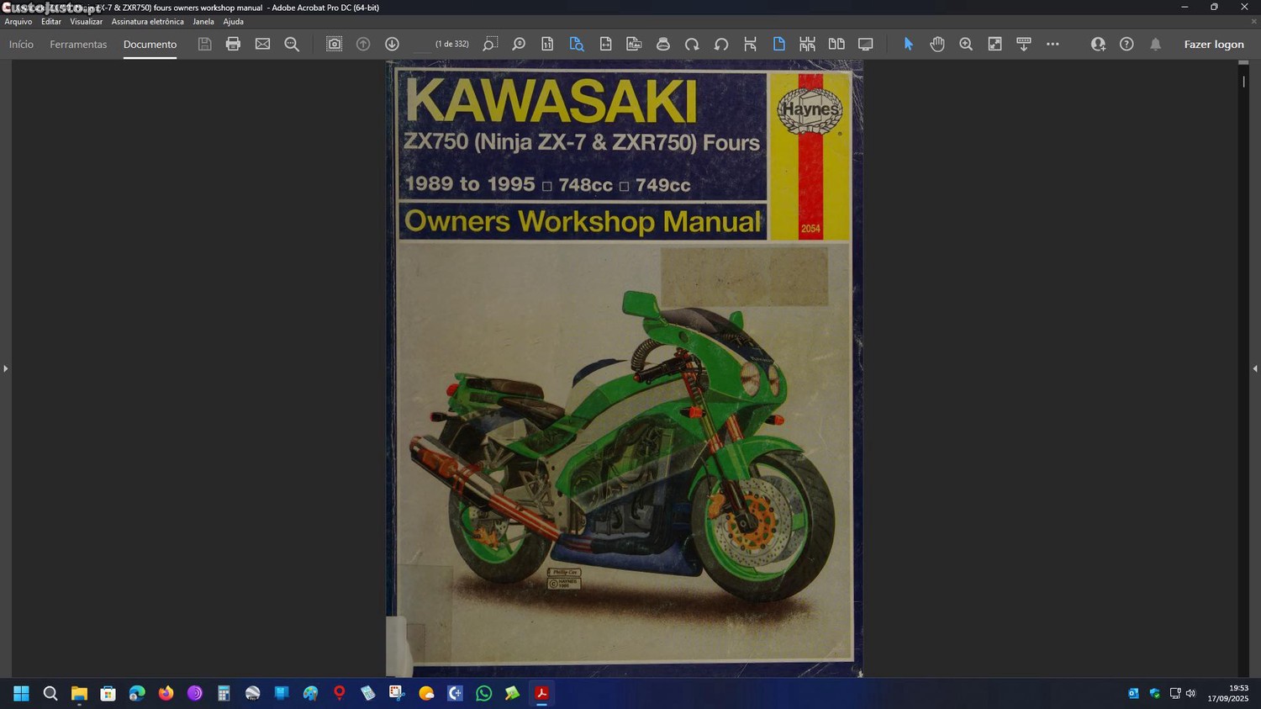Image resolution: width=1261 pixels, height=709 pixels.
Task: Open the three-dots more tools menu
Action: point(1053,44)
